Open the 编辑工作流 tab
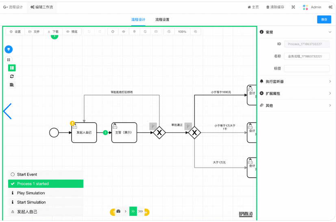This screenshot has height=222, width=336. (41, 7)
